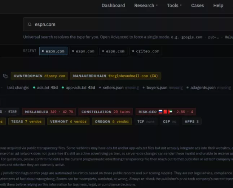Screen dimensions: 233x188
Task: Click the adagents.json missing status
Action: point(208,87)
